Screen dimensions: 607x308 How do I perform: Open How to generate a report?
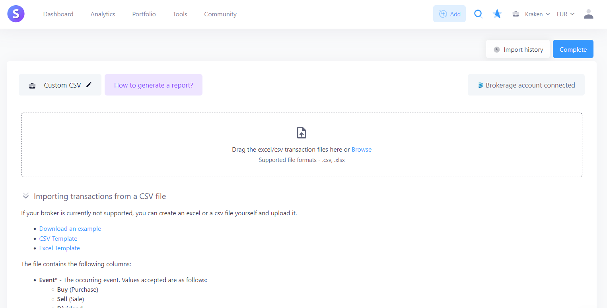(x=154, y=85)
